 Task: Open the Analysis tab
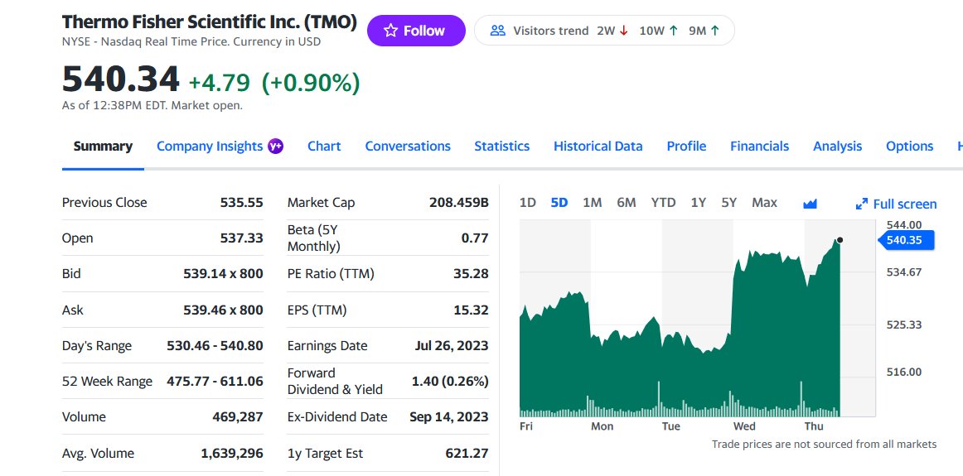838,146
